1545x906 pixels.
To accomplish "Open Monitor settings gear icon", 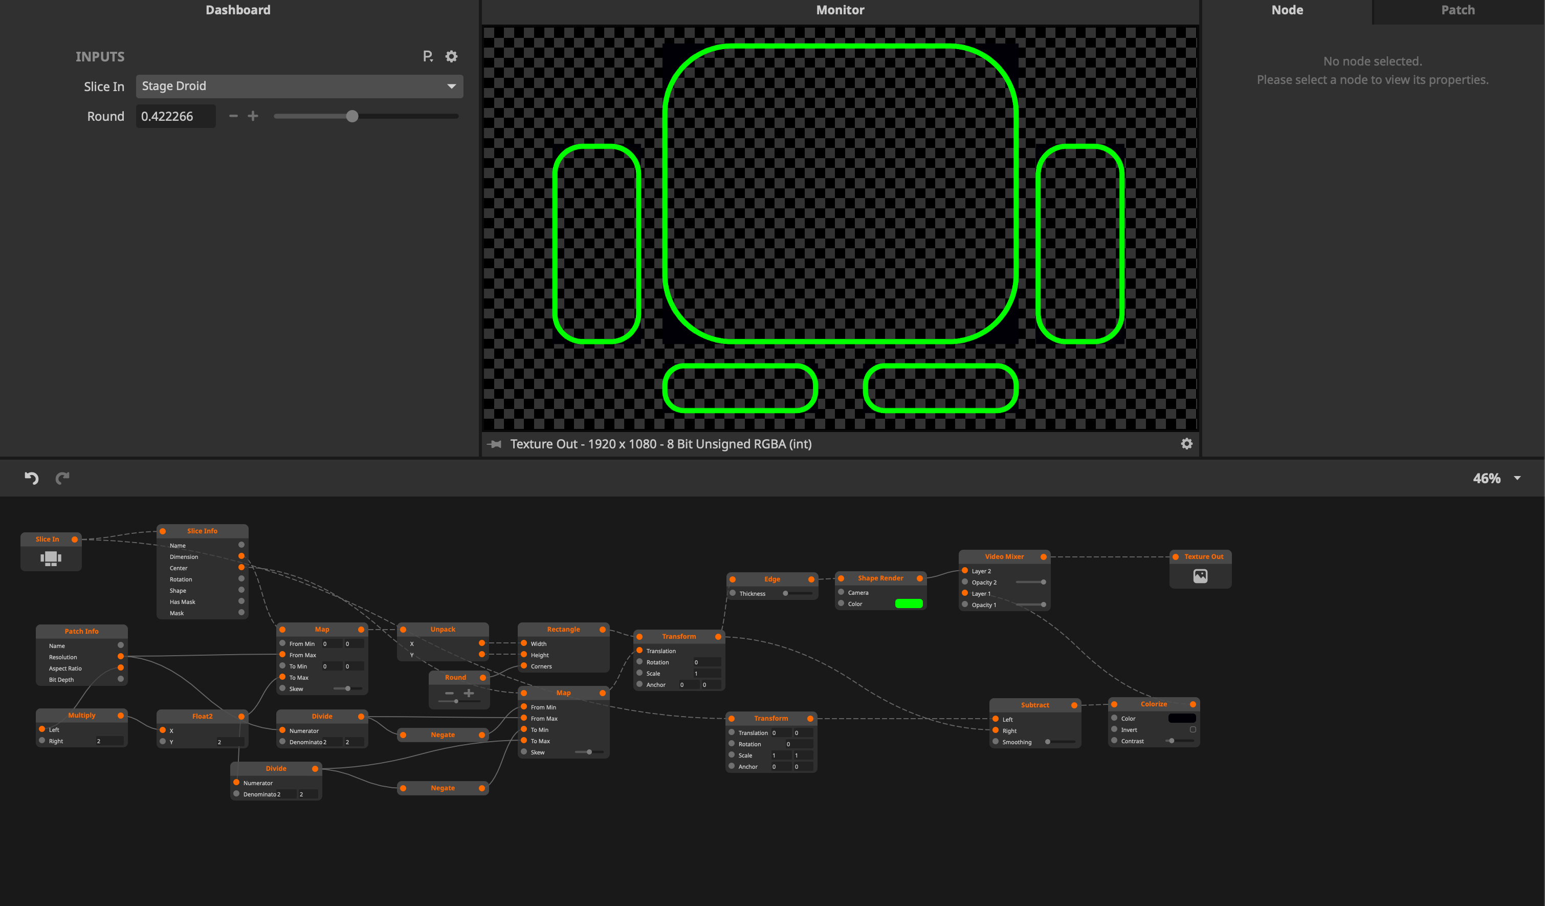I will pyautogui.click(x=1186, y=443).
